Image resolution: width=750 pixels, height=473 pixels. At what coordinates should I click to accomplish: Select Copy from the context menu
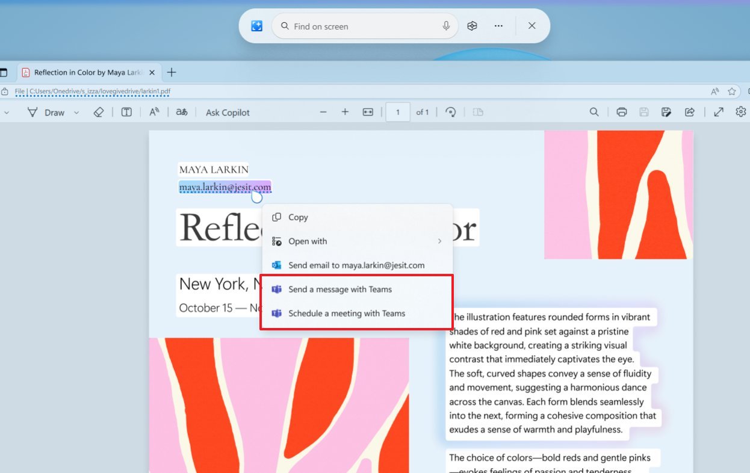(x=358, y=217)
